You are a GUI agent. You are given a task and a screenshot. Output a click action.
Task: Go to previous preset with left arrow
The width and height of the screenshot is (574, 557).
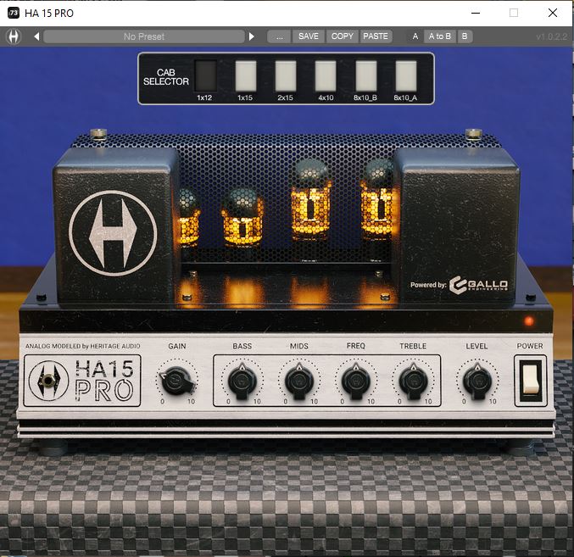point(36,36)
